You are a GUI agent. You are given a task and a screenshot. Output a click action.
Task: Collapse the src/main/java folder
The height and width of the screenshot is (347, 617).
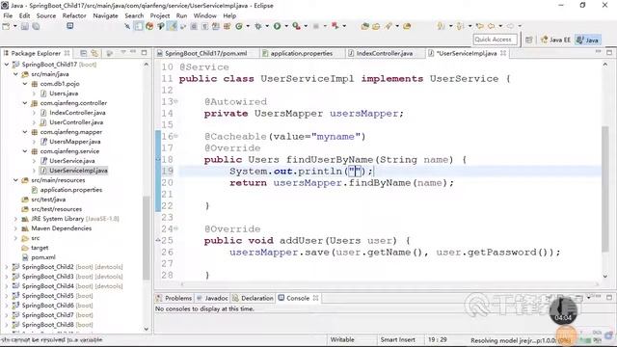click(x=15, y=74)
